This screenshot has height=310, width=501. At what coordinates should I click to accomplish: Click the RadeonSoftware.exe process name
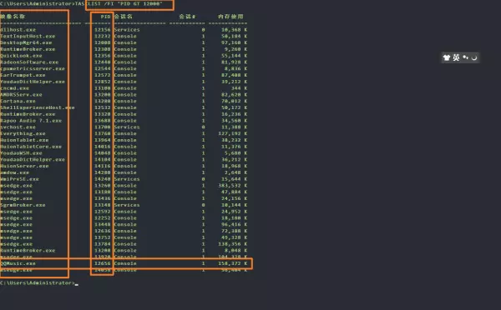(29, 62)
